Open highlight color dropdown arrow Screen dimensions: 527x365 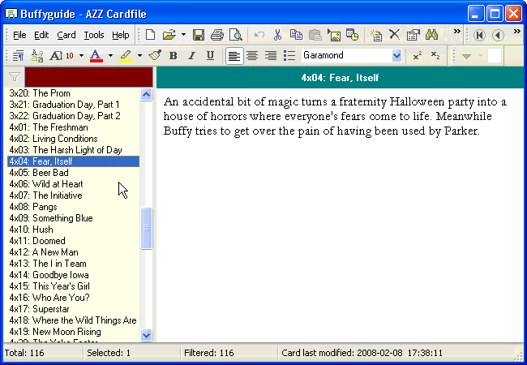tap(139, 55)
